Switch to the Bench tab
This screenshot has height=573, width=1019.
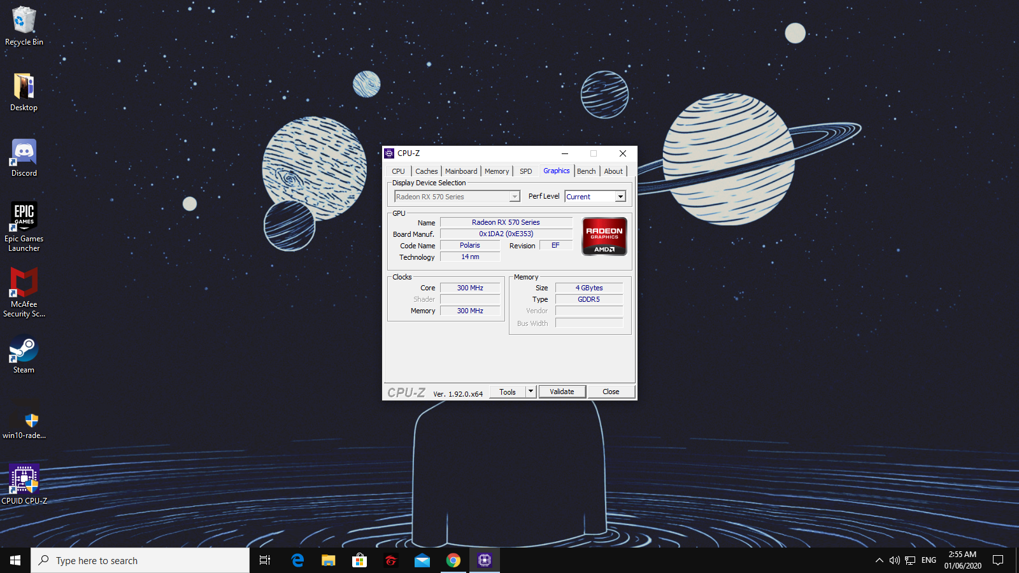pos(587,171)
